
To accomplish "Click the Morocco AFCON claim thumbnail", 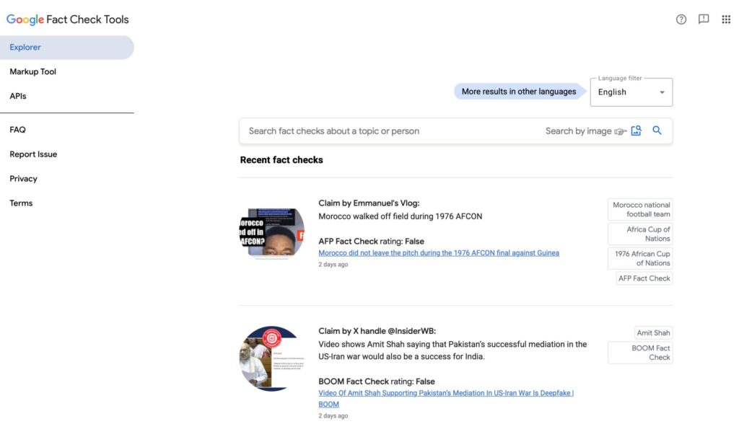I will (x=271, y=231).
